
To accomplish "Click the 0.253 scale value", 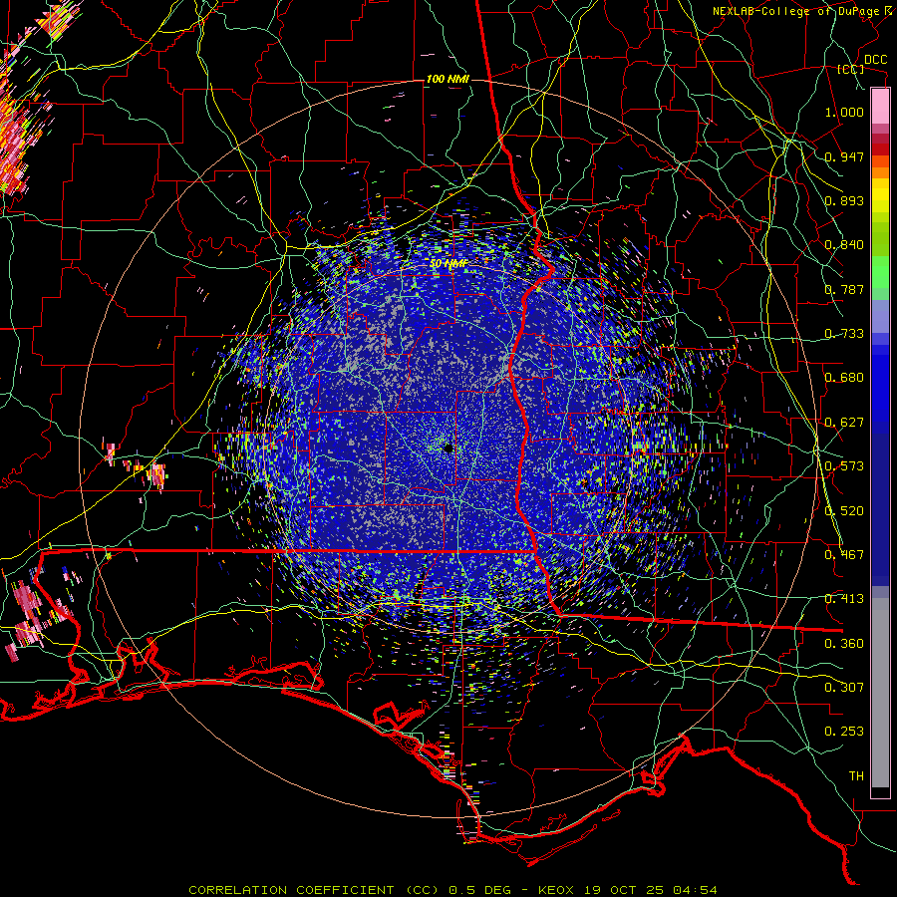I will pyautogui.click(x=844, y=732).
